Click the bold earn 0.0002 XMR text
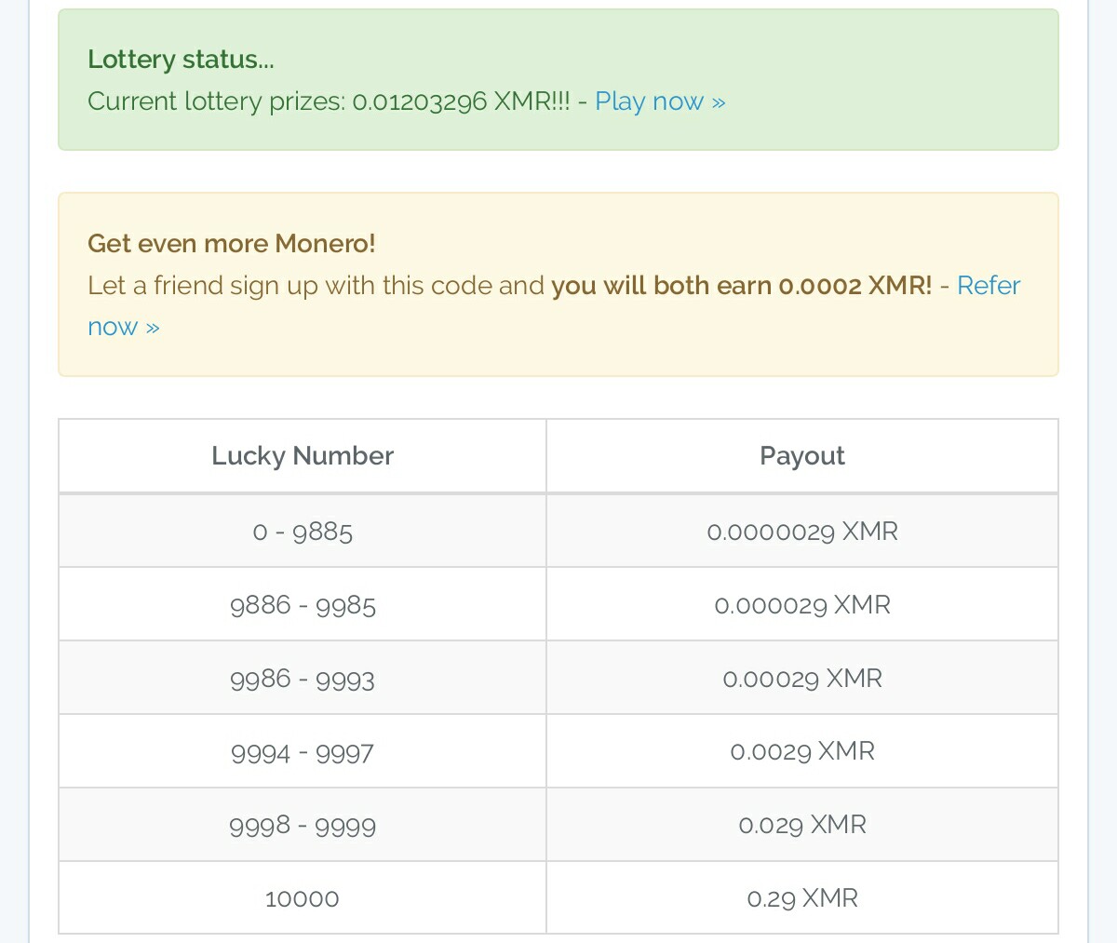This screenshot has width=1117, height=943. tap(741, 286)
